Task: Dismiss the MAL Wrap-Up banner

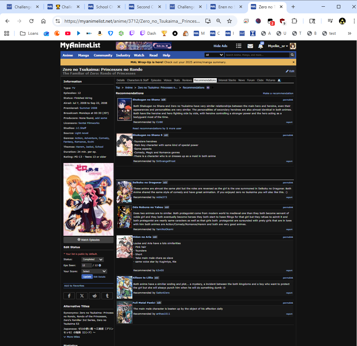Action: point(294,62)
